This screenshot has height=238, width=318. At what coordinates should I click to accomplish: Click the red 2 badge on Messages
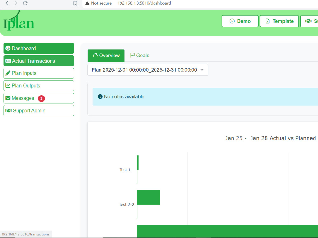(41, 98)
